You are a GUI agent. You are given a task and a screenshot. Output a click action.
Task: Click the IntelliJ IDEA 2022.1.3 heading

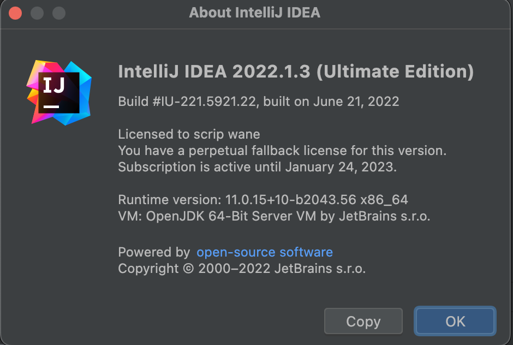pyautogui.click(x=216, y=72)
